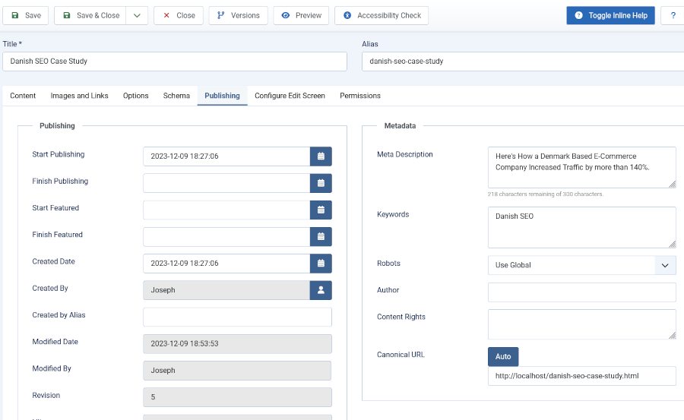
Task: Click the Created by Alias field
Action: click(x=237, y=317)
